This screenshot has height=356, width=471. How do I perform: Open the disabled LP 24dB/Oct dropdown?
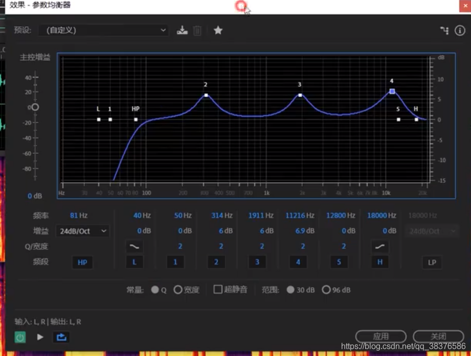[x=433, y=231]
